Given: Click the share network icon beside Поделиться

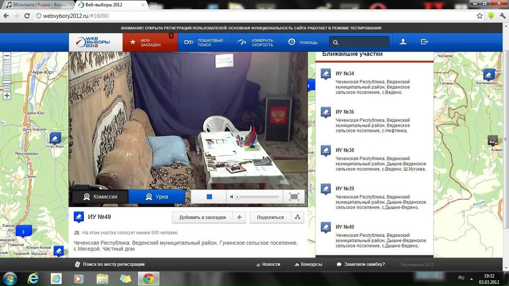Looking at the screenshot, I should coord(297,217).
